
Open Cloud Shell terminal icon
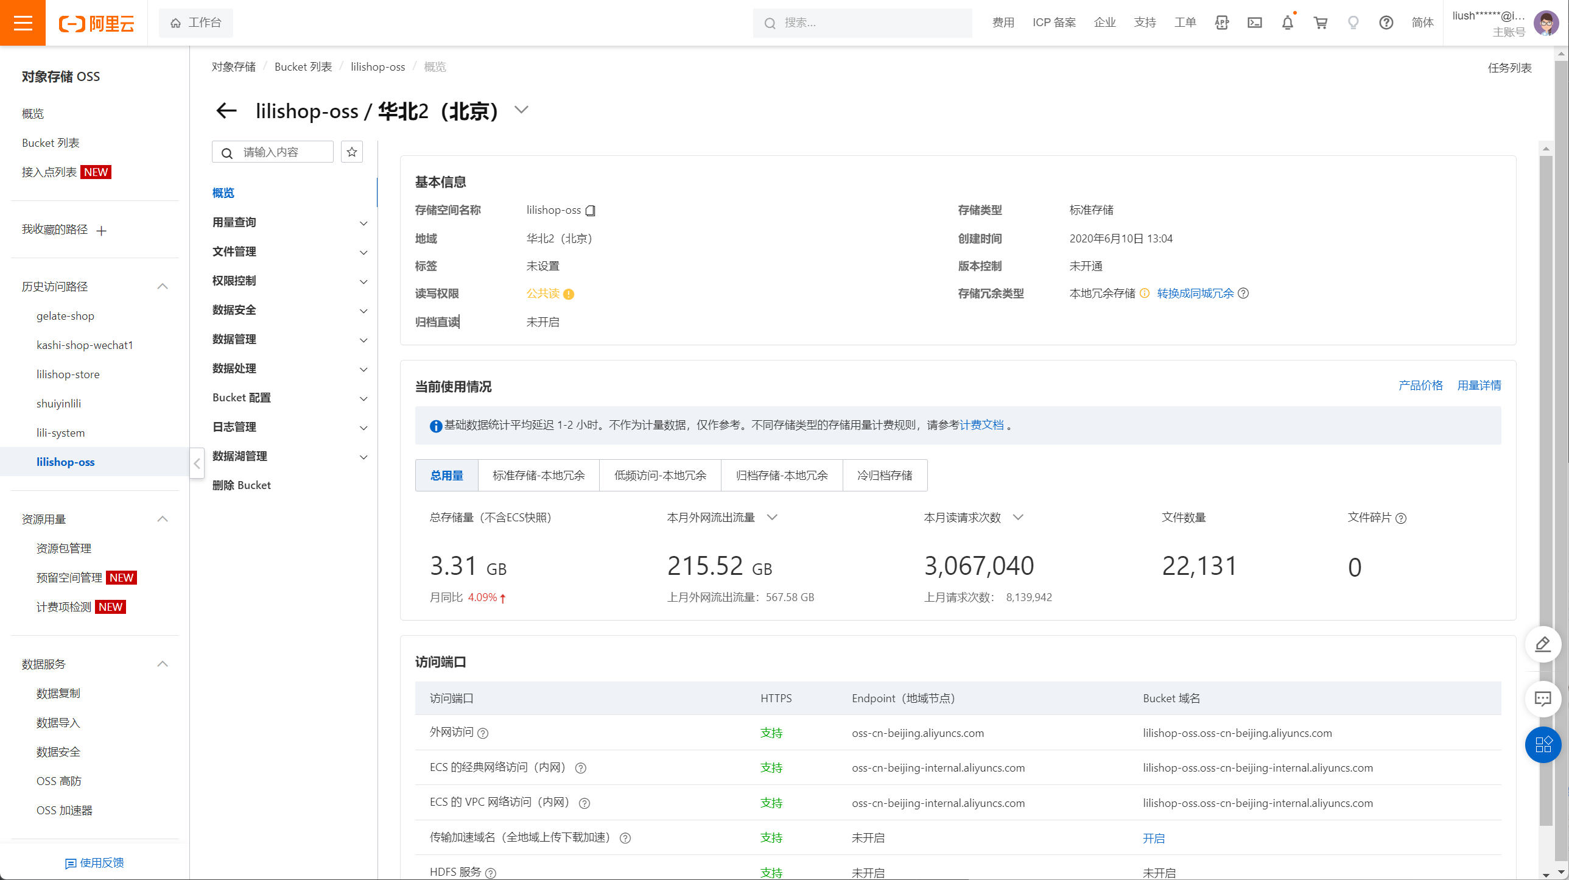point(1255,23)
